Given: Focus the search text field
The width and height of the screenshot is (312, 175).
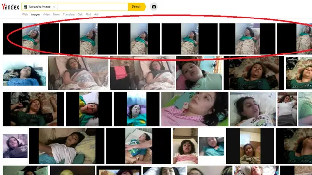Looking at the screenshot, I should coord(92,7).
